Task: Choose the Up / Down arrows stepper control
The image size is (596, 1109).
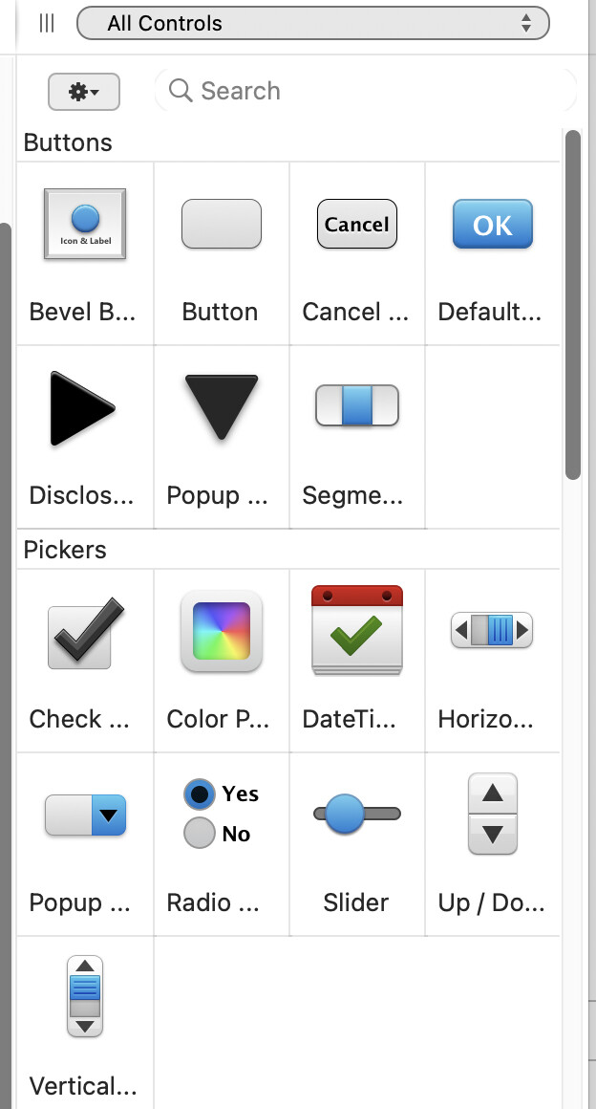Action: point(492,814)
